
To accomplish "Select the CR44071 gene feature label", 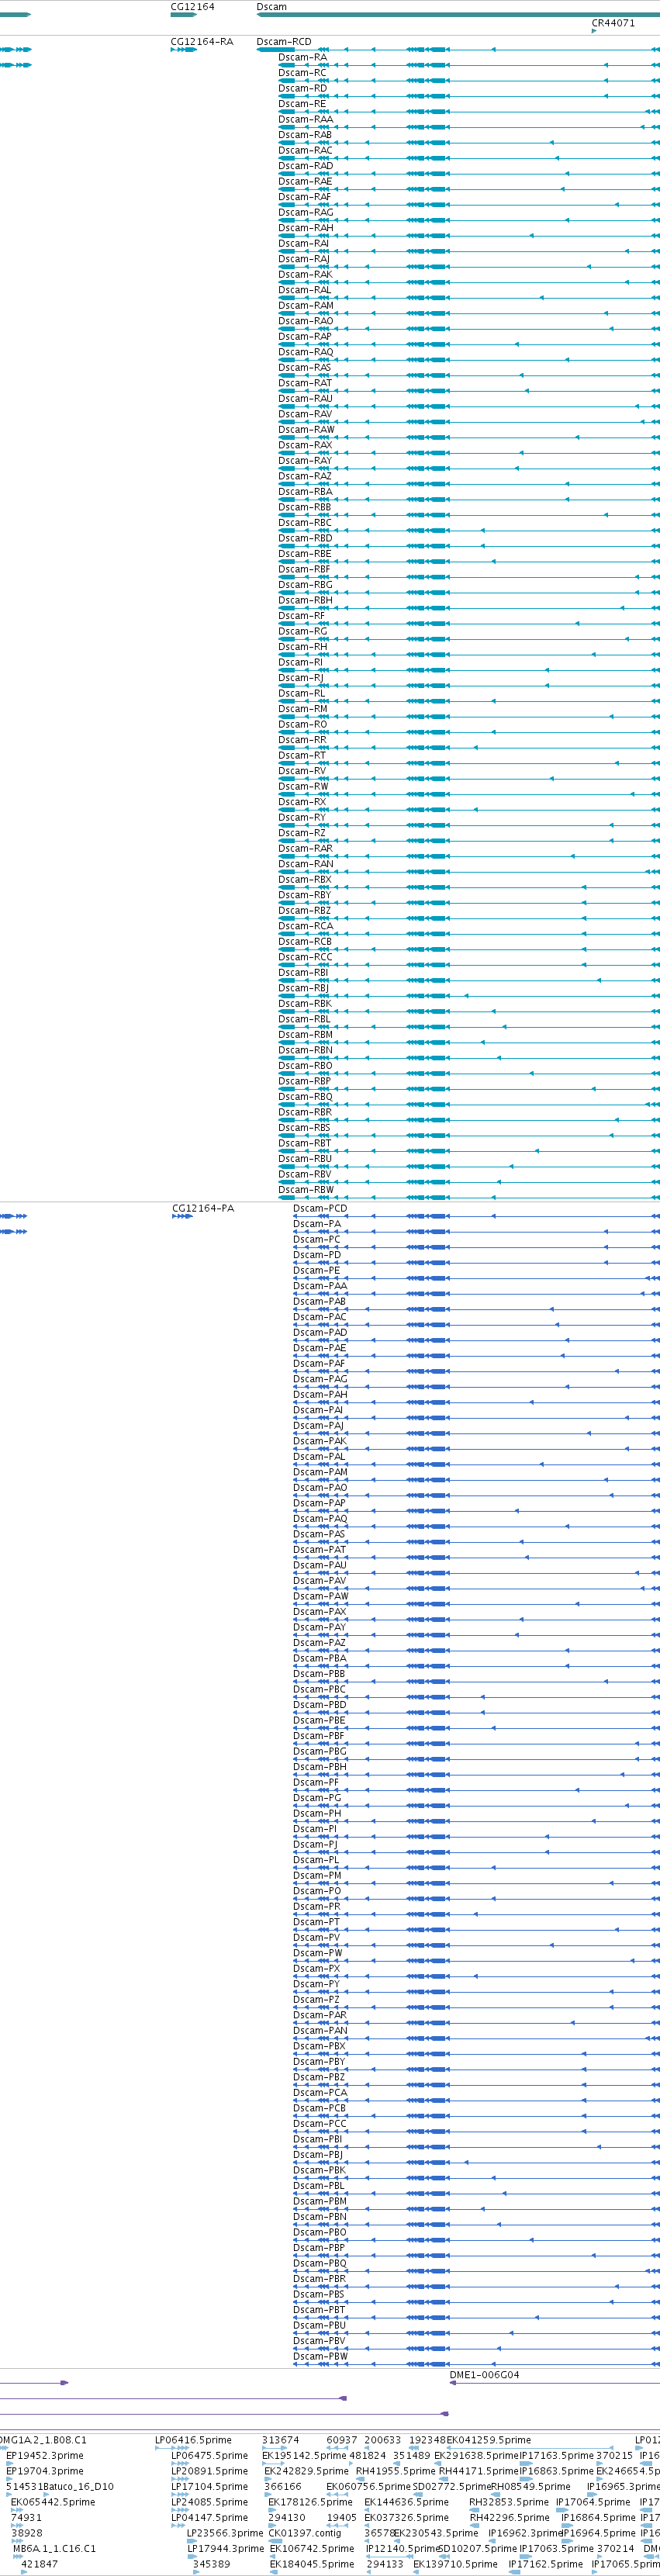I will point(612,23).
